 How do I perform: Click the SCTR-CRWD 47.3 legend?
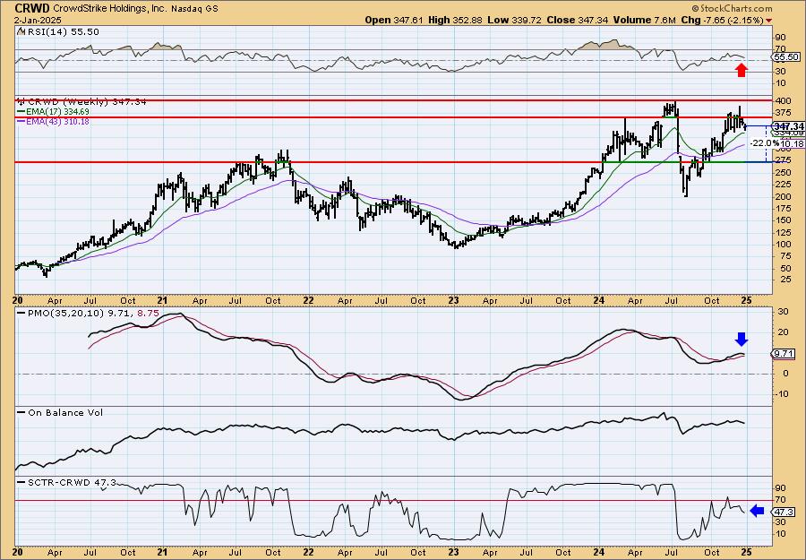[67, 482]
